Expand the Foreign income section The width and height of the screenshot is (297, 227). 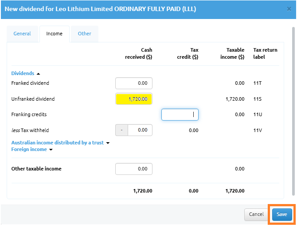(32, 149)
